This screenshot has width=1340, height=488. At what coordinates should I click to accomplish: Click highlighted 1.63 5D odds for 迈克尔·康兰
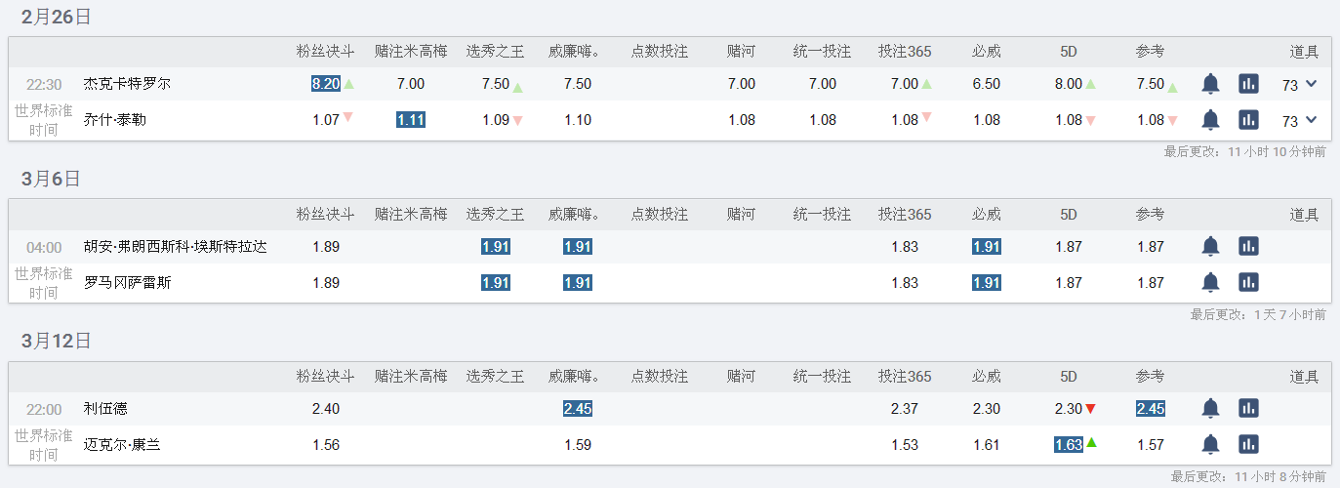(1069, 444)
